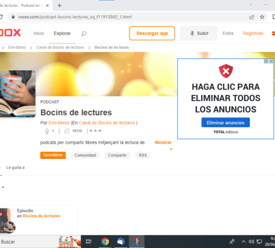
Task: Click the share page icon in address bar
Action: click(x=252, y=17)
